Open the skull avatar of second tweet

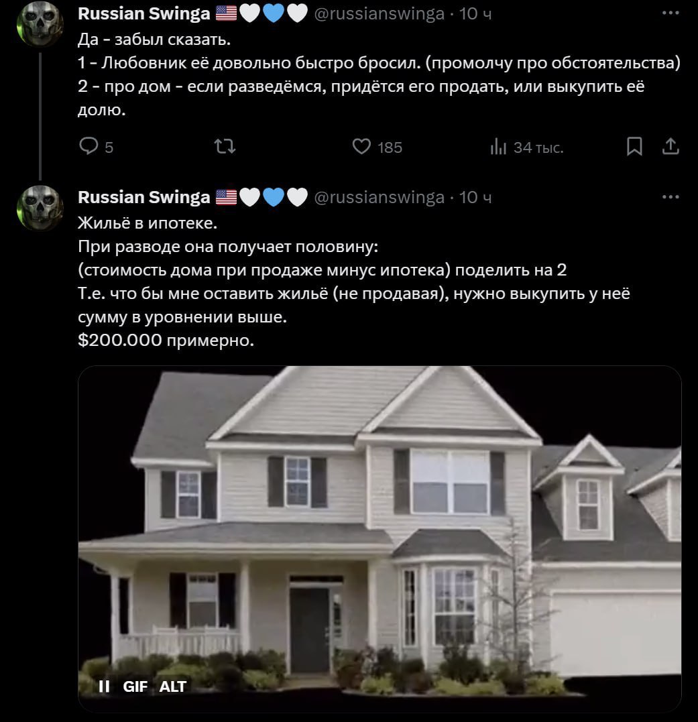pyautogui.click(x=40, y=208)
